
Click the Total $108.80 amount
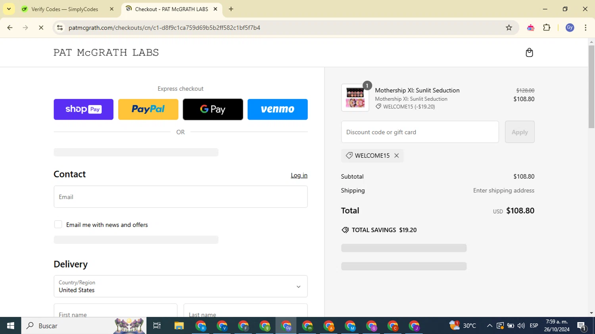(x=520, y=211)
